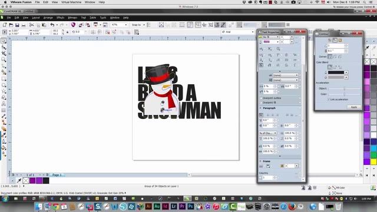The image size is (377, 212).
Task: Open Virtual Machine menu in VMware Fusion
Action: click(x=71, y=2)
